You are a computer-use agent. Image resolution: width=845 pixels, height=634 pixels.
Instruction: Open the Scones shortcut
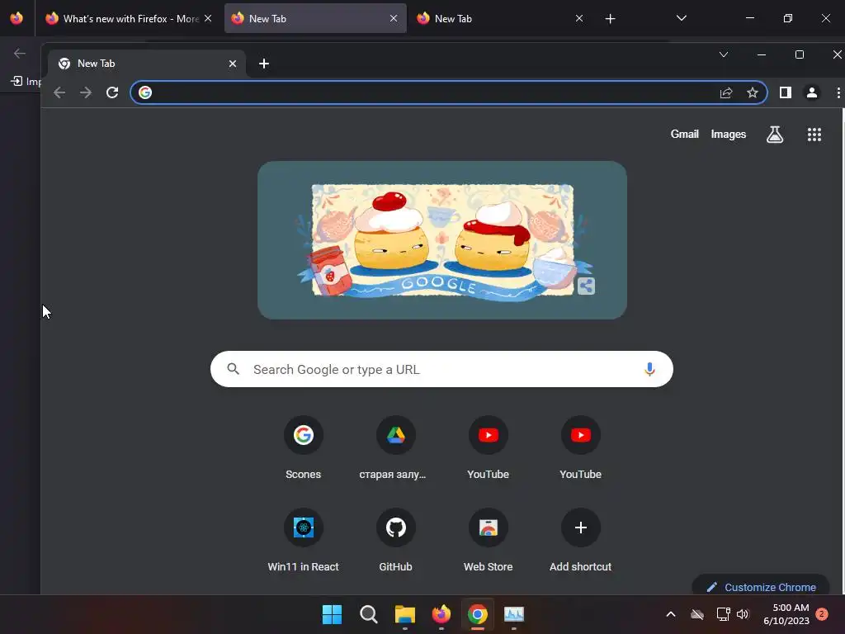[304, 448]
